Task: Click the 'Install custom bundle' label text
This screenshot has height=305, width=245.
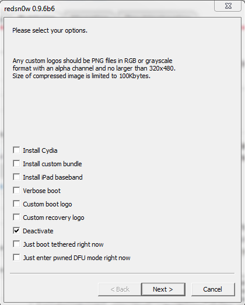Action: click(x=52, y=164)
